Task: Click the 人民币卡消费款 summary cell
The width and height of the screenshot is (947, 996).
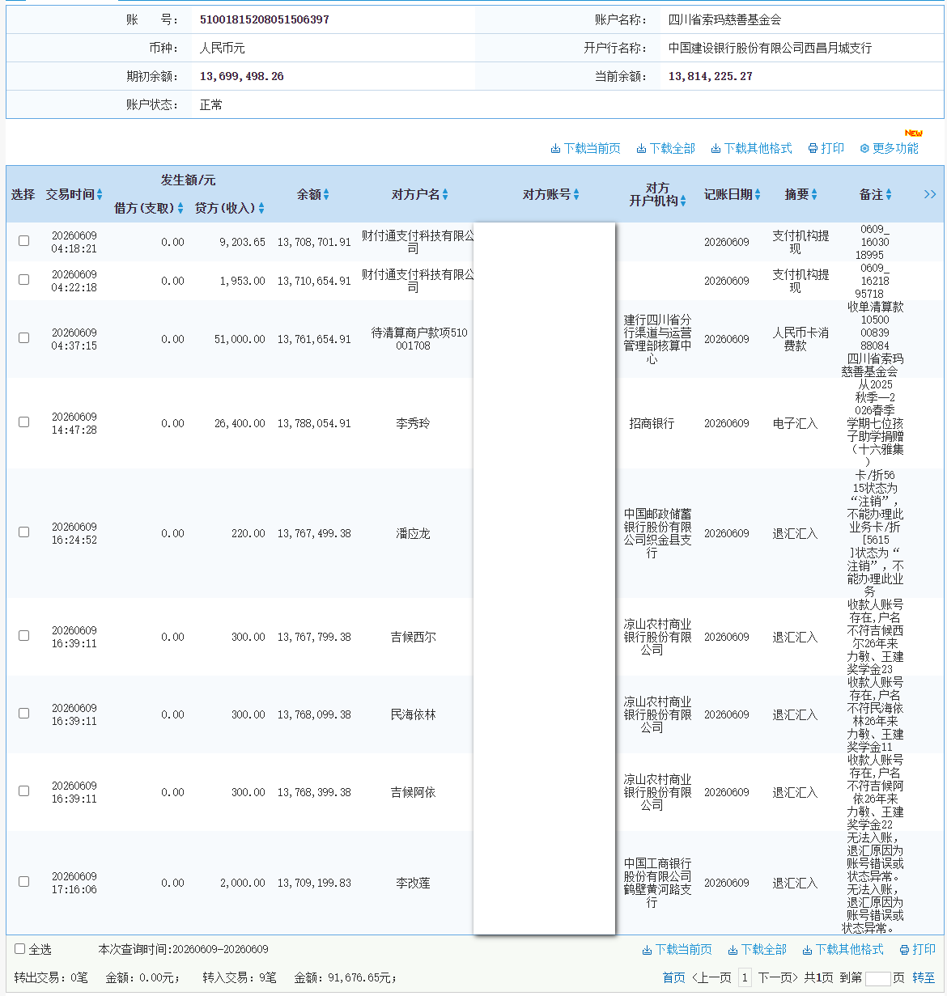Action: coord(801,339)
